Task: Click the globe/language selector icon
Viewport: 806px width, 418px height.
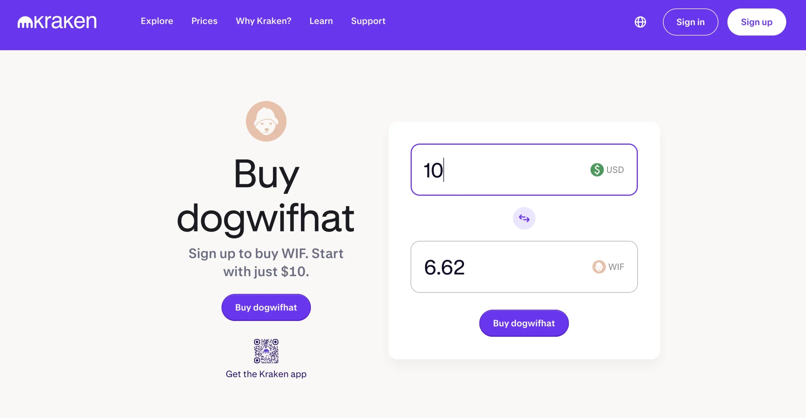Action: pos(640,22)
